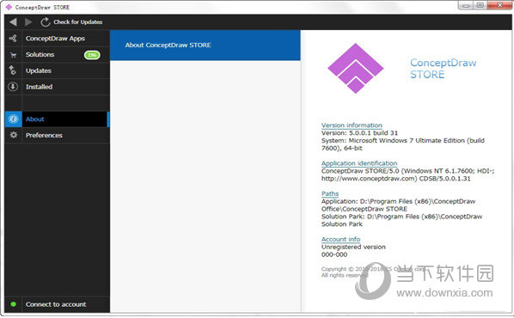Click the Check for Updates label

click(78, 22)
